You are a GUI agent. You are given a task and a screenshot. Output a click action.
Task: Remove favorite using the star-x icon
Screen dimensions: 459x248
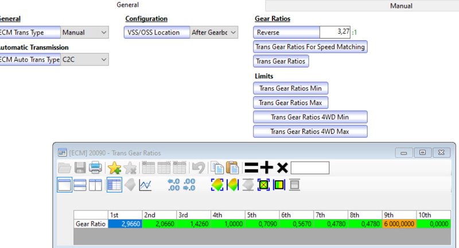pyautogui.click(x=130, y=168)
